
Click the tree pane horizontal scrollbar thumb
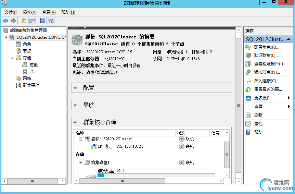33,181
